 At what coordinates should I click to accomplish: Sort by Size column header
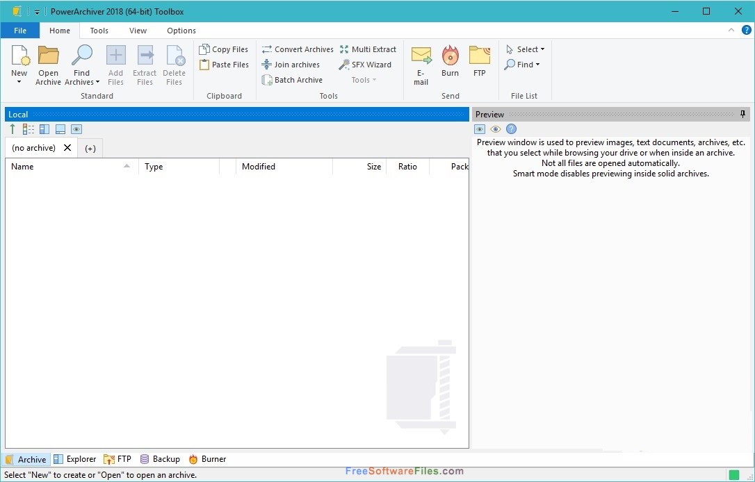tap(359, 167)
